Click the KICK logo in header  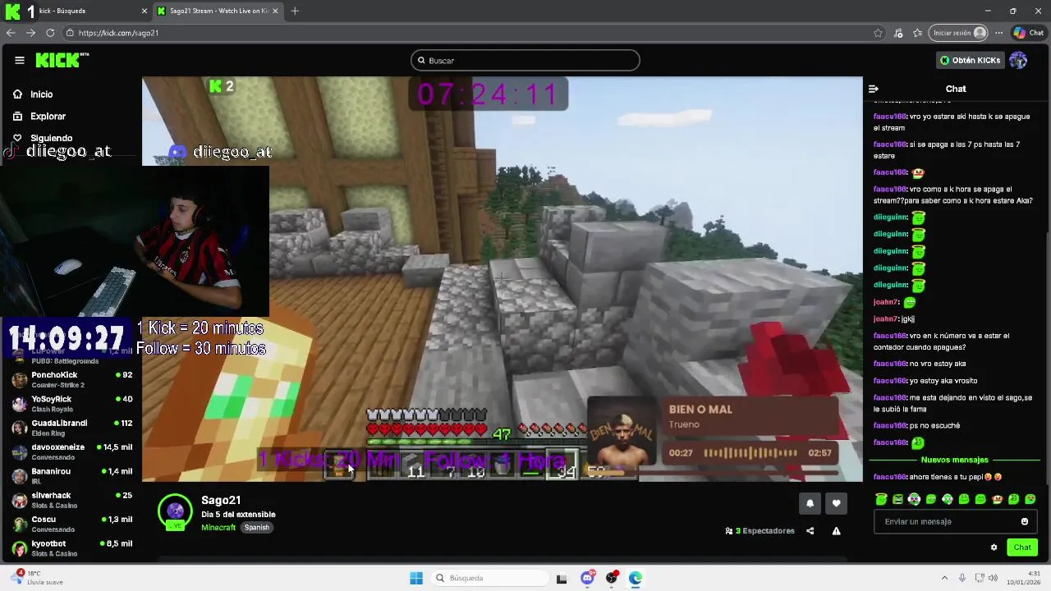[62, 60]
